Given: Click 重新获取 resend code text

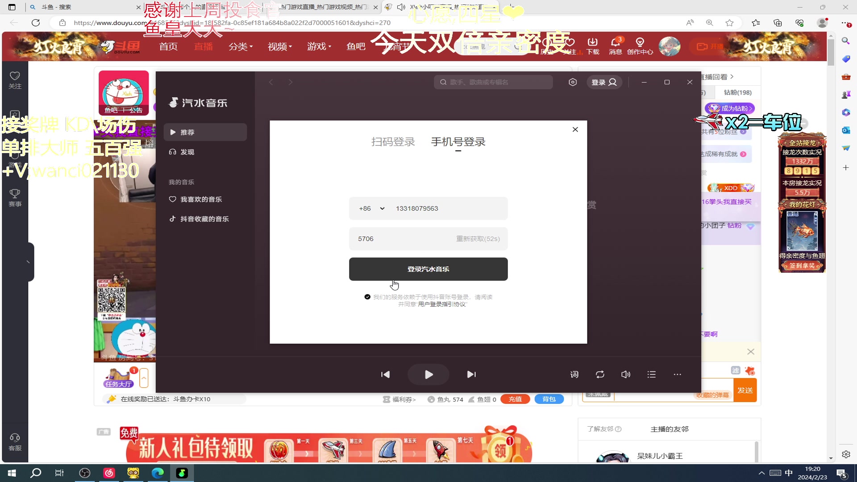Looking at the screenshot, I should [478, 239].
